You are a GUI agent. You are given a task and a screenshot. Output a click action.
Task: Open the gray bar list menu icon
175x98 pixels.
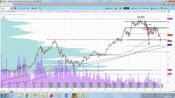point(173,5)
